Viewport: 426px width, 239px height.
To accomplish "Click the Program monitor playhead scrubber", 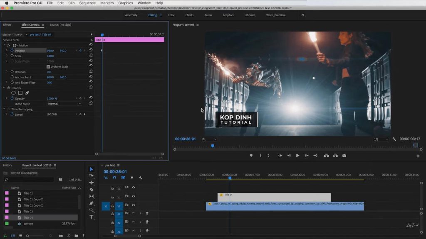I will click(213, 146).
